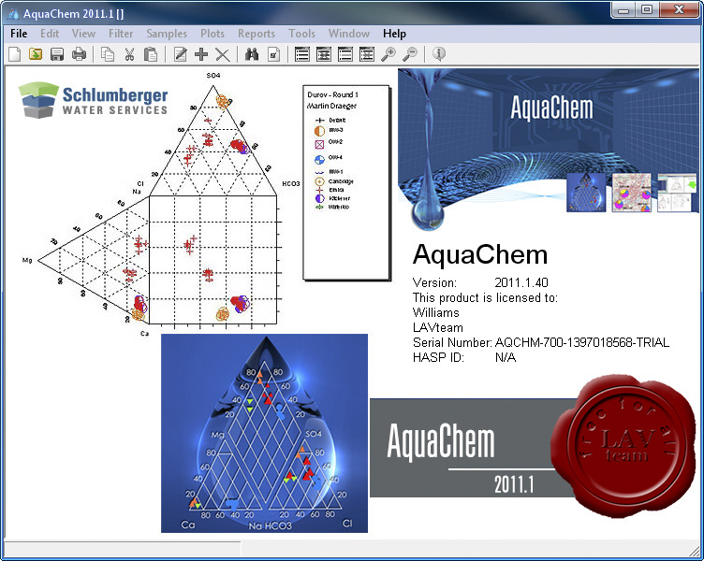Create a new file with the blank page icon
Viewport: 704px width, 561px height.
pyautogui.click(x=14, y=54)
